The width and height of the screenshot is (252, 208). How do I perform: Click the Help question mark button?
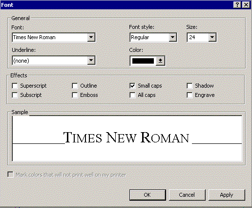tap(237, 5)
